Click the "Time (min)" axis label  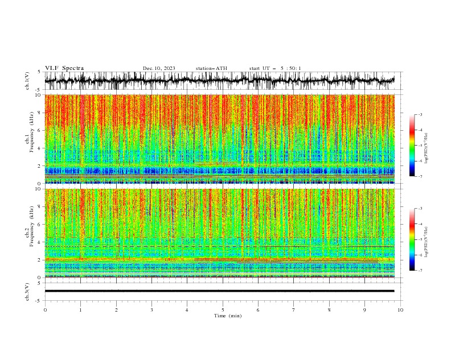click(x=228, y=316)
